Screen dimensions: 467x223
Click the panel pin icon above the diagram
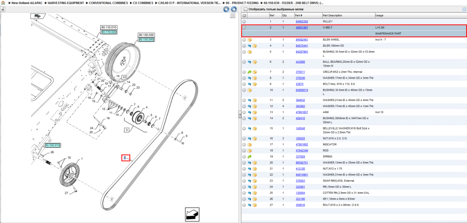pos(3,9)
